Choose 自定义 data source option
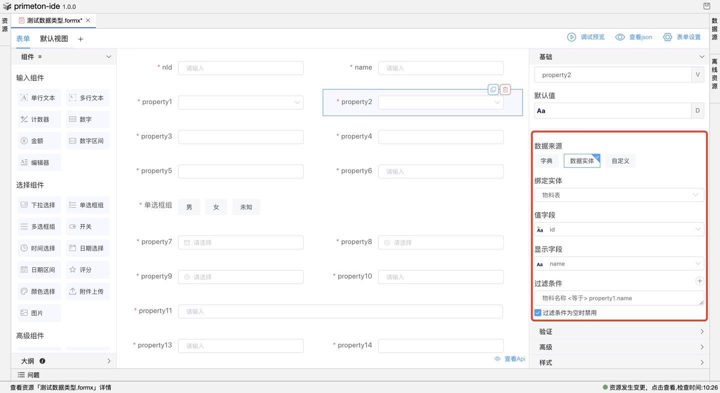This screenshot has width=720, height=393. 620,161
